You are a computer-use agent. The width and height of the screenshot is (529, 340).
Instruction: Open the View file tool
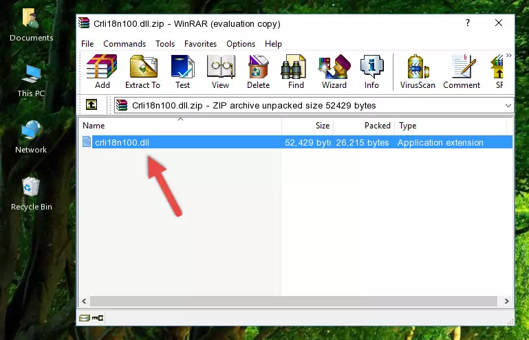(x=221, y=71)
